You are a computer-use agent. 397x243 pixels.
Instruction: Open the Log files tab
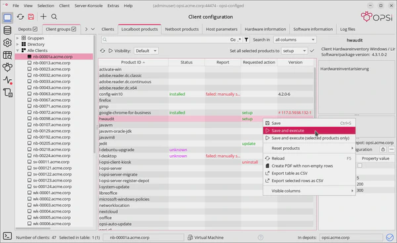pos(347,29)
